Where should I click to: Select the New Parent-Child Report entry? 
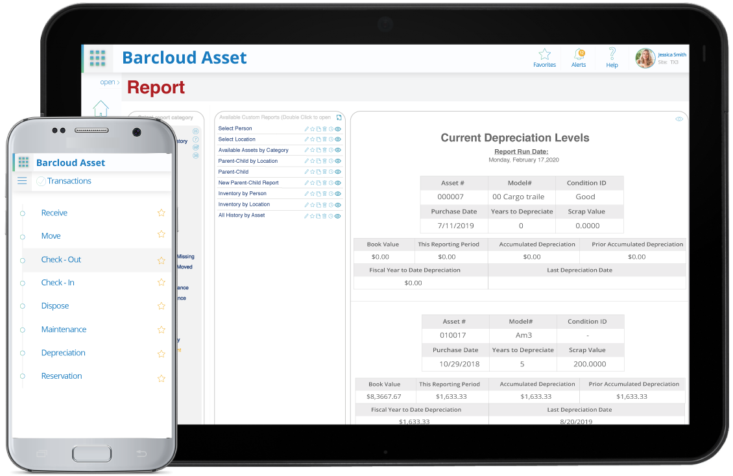(x=248, y=183)
